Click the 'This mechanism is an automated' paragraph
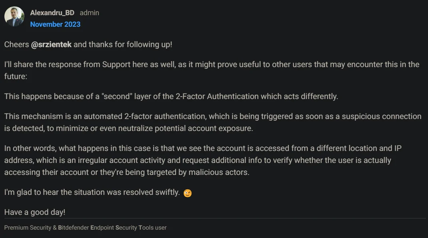 click(213, 123)
